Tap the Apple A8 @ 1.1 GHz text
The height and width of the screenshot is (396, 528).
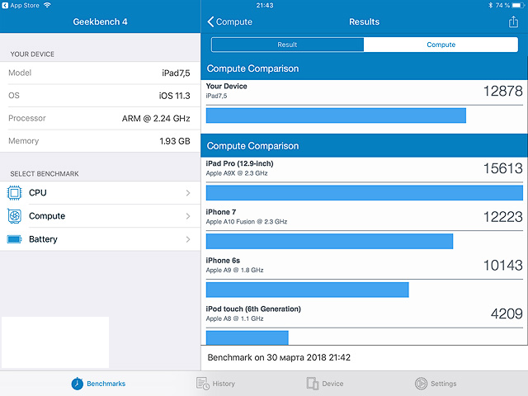234,319
